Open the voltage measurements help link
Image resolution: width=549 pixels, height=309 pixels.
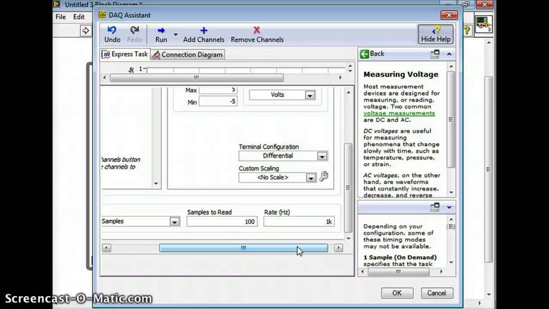click(399, 113)
